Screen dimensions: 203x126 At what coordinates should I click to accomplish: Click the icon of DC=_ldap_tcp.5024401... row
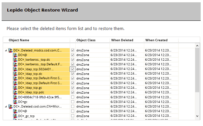[x=15, y=69]
